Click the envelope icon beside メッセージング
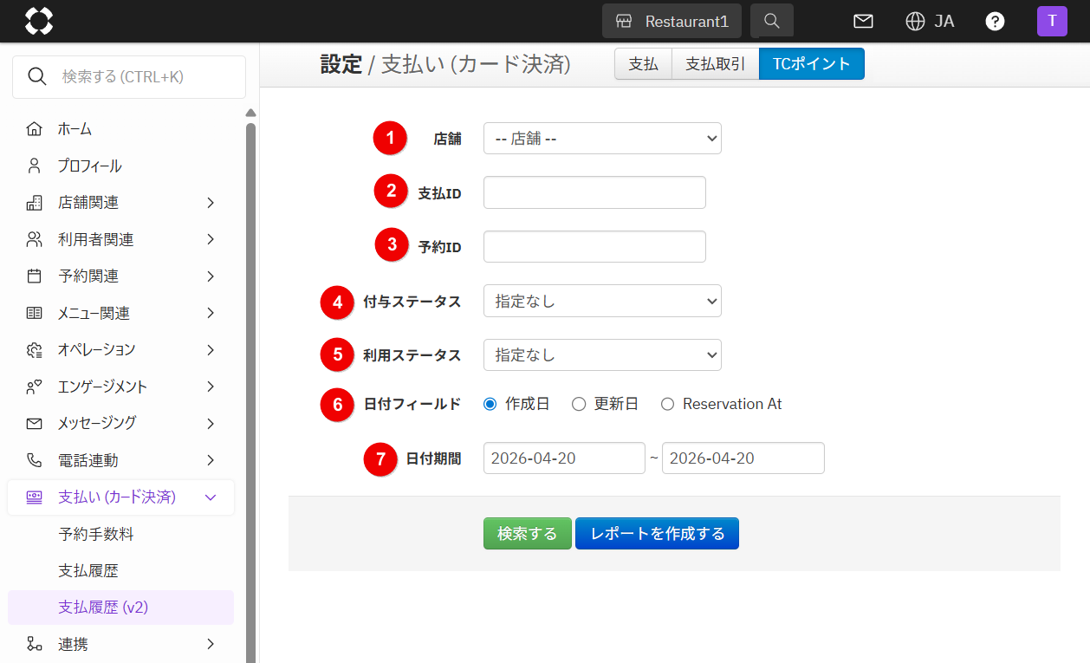The height and width of the screenshot is (663, 1090). (35, 424)
